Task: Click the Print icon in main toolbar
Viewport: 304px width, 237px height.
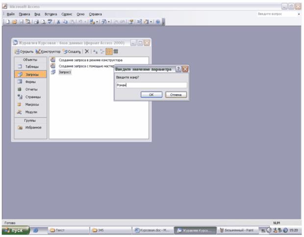Action: coord(36,22)
